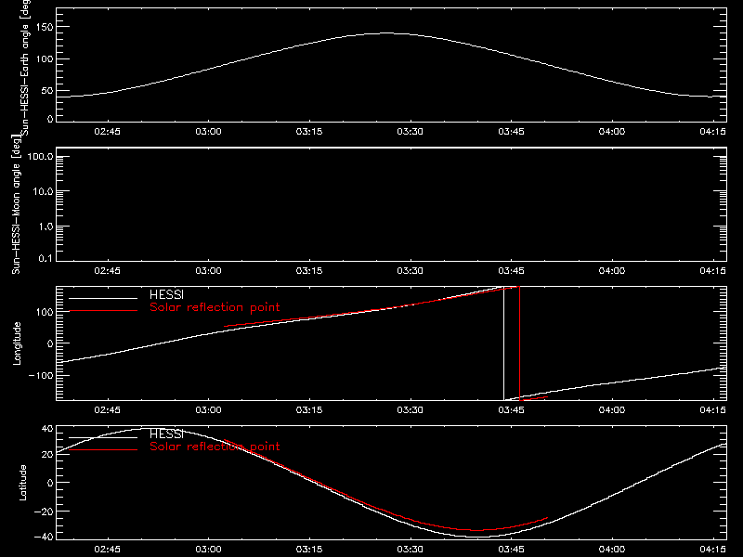Screen dimensions: 743x557
Task: Click the 20 tick label on Latitude axis
Action: [x=47, y=454]
